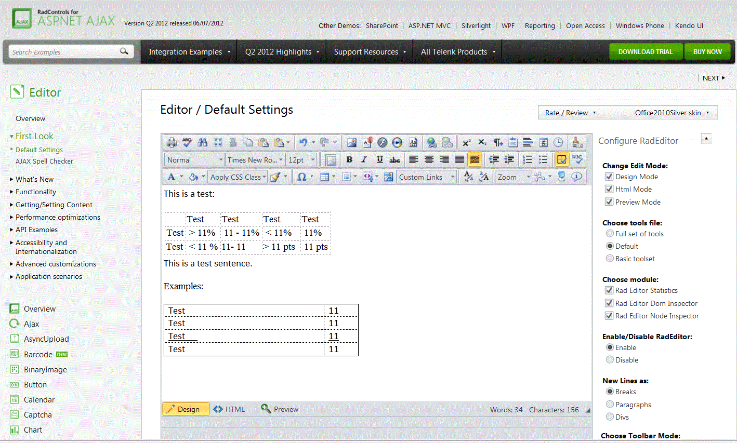
Task: Insert the current time with the clock icon
Action: tap(558, 142)
